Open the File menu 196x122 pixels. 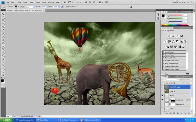point(8,2)
